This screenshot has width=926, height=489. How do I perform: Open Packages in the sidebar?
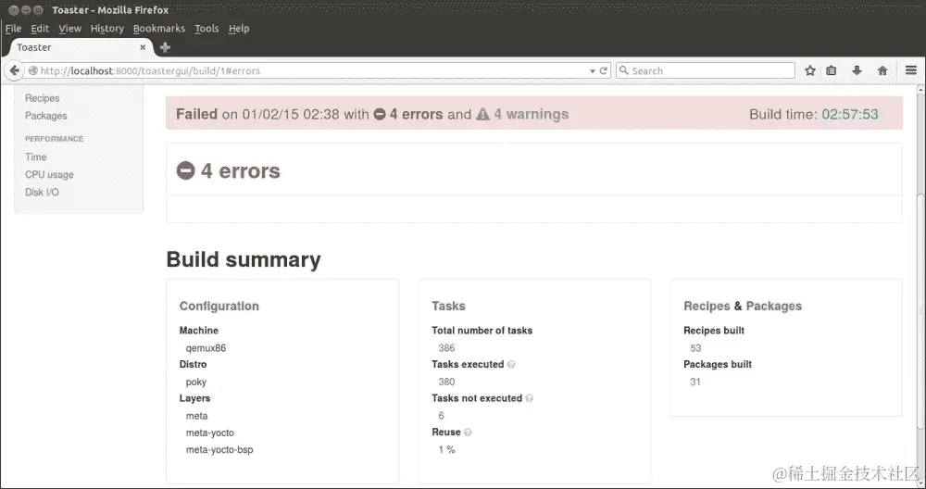point(45,116)
